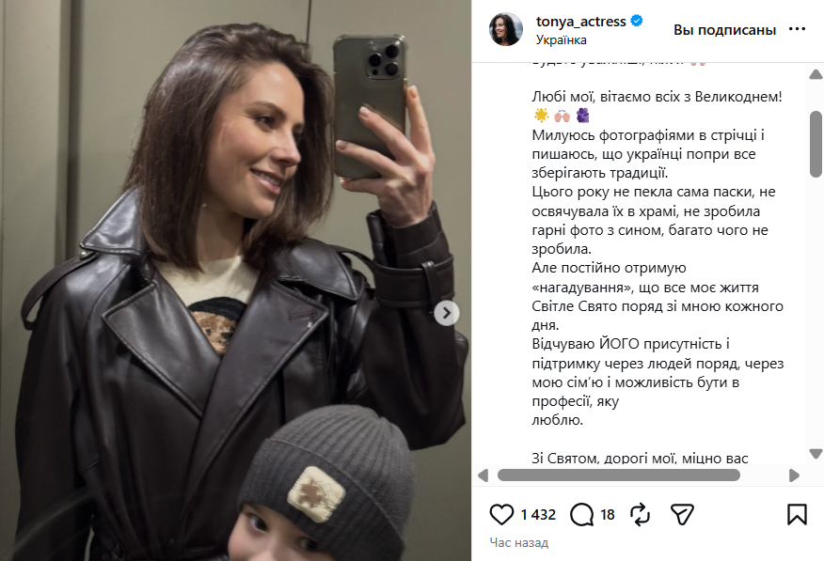
Task: Open the Українка audio/location link
Action: pos(561,39)
